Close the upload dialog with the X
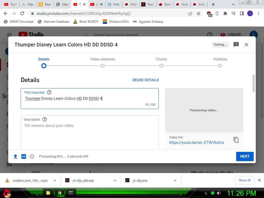The width and height of the screenshot is (264, 198). pos(246,44)
